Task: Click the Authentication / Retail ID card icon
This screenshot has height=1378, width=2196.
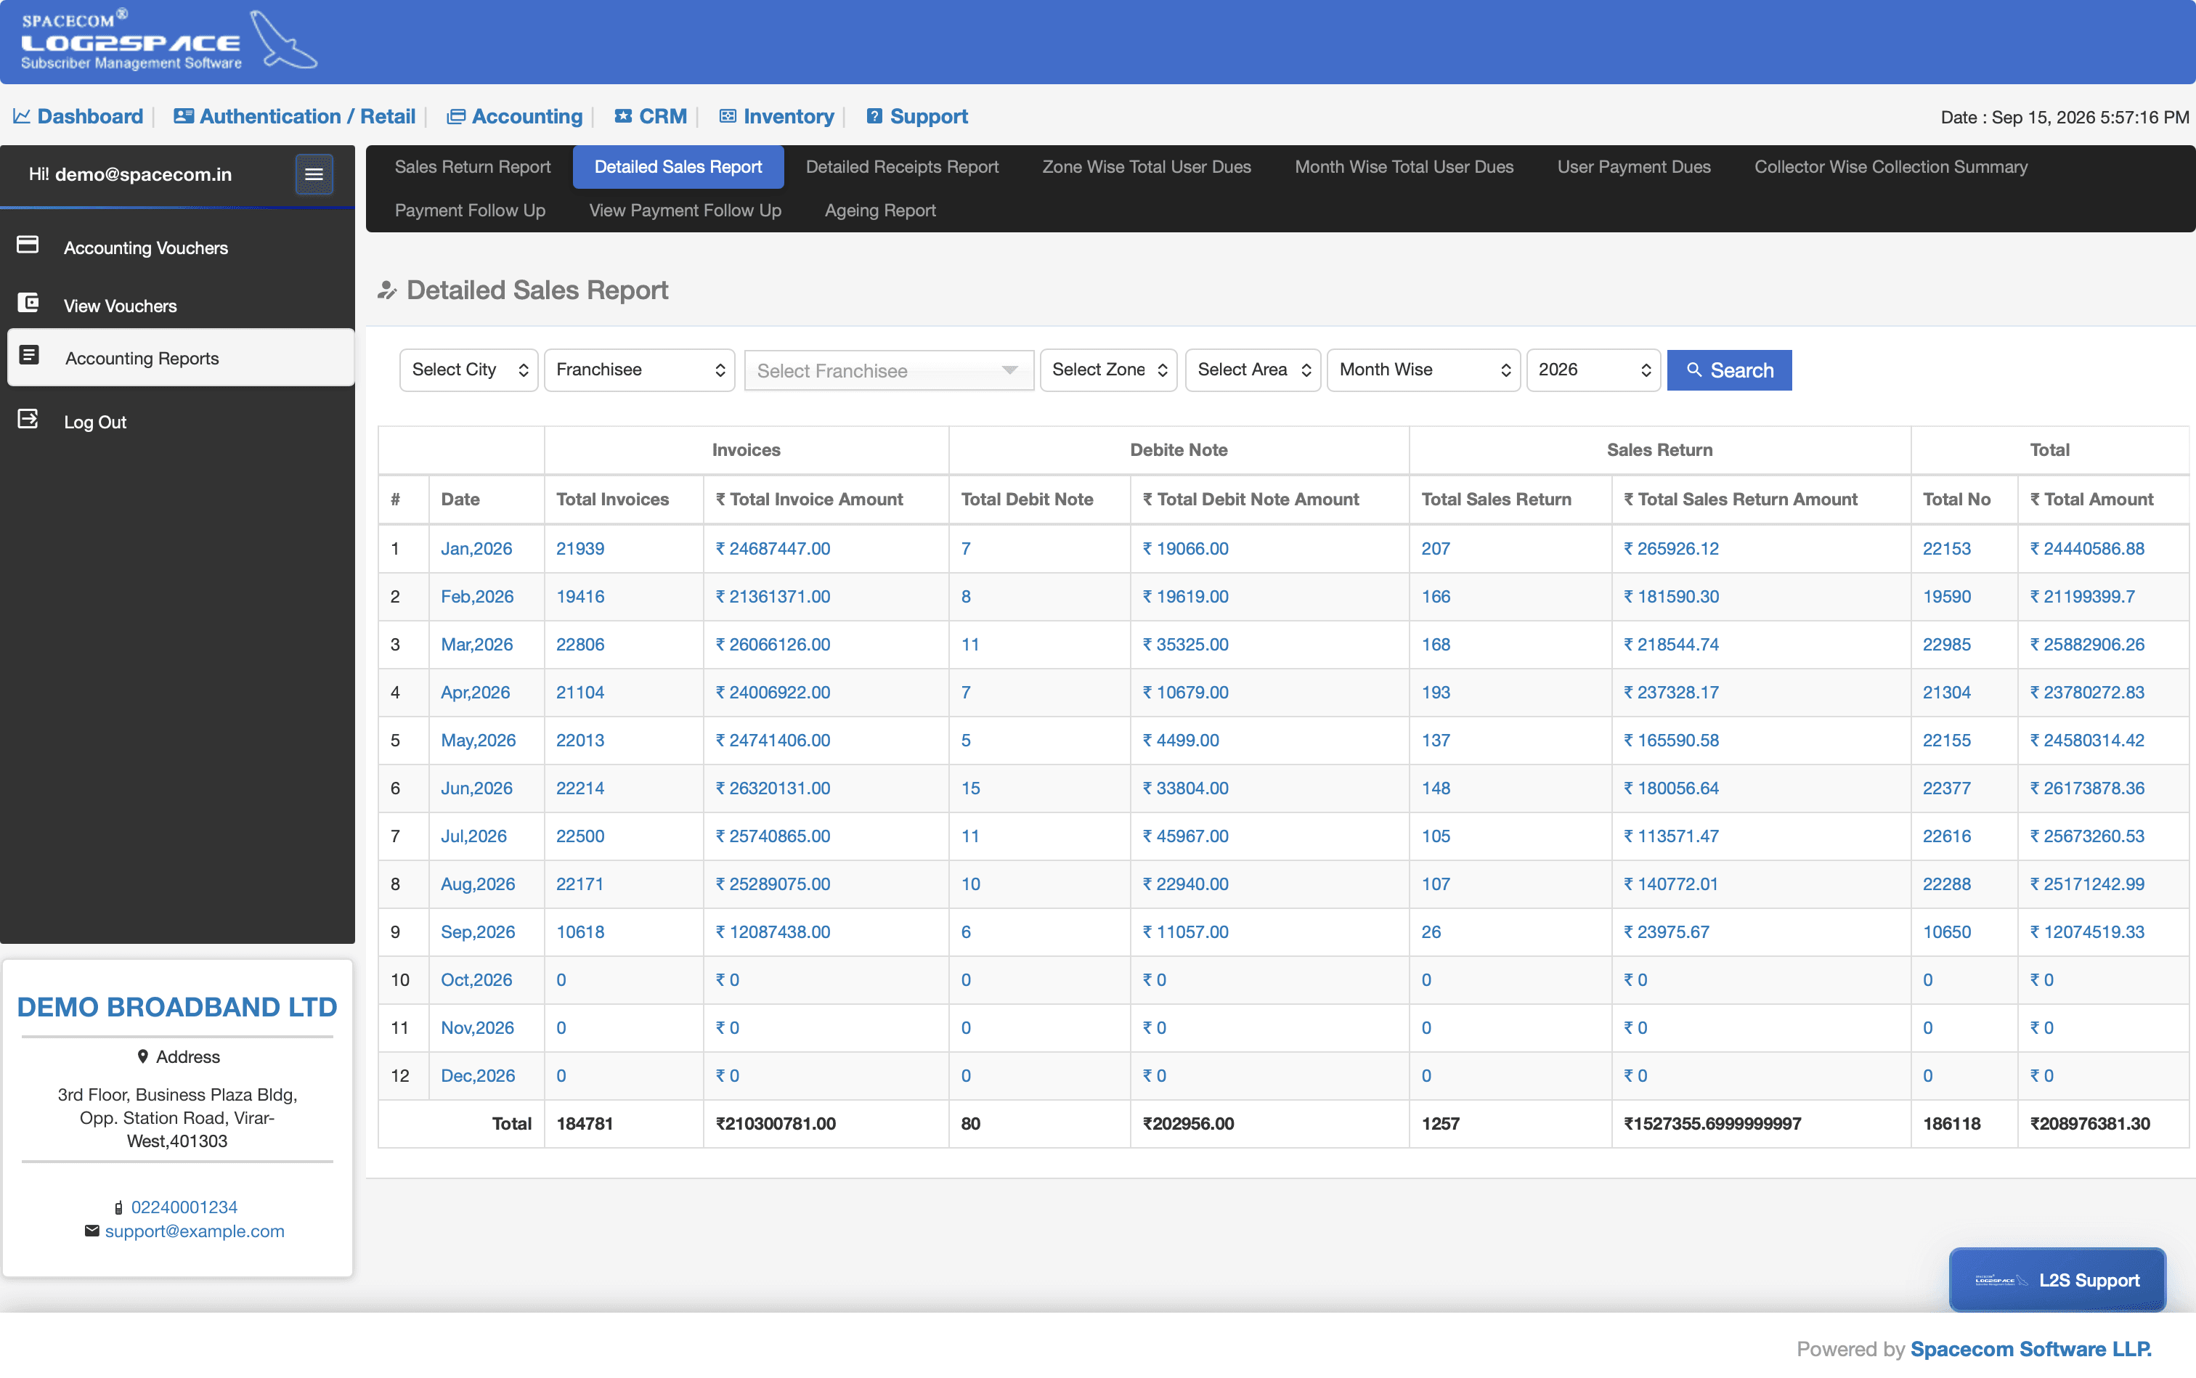Action: click(183, 117)
